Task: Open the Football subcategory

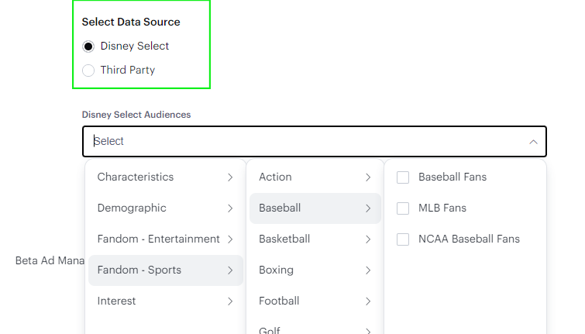Action: click(x=315, y=301)
